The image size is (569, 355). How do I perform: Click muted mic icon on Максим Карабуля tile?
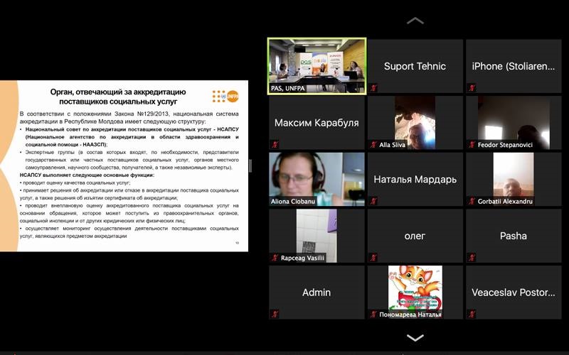point(275,145)
